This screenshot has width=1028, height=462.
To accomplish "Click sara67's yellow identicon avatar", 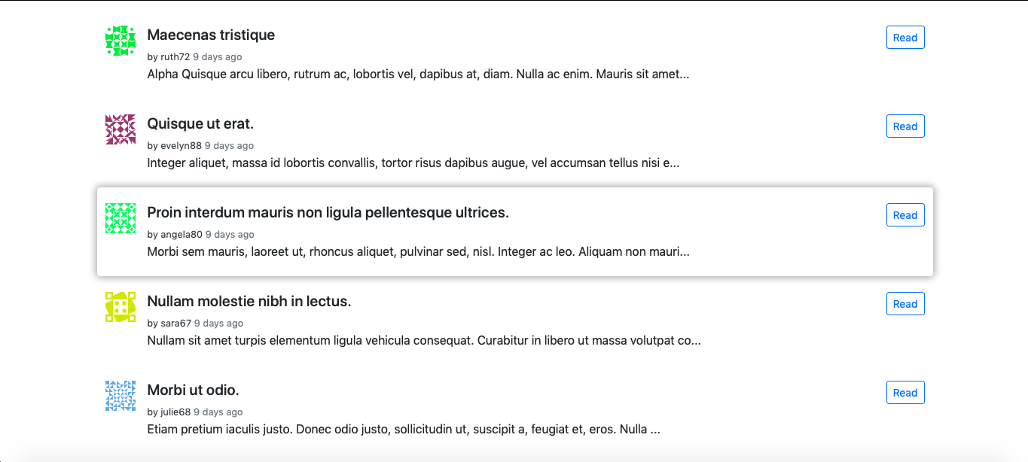I will click(120, 307).
